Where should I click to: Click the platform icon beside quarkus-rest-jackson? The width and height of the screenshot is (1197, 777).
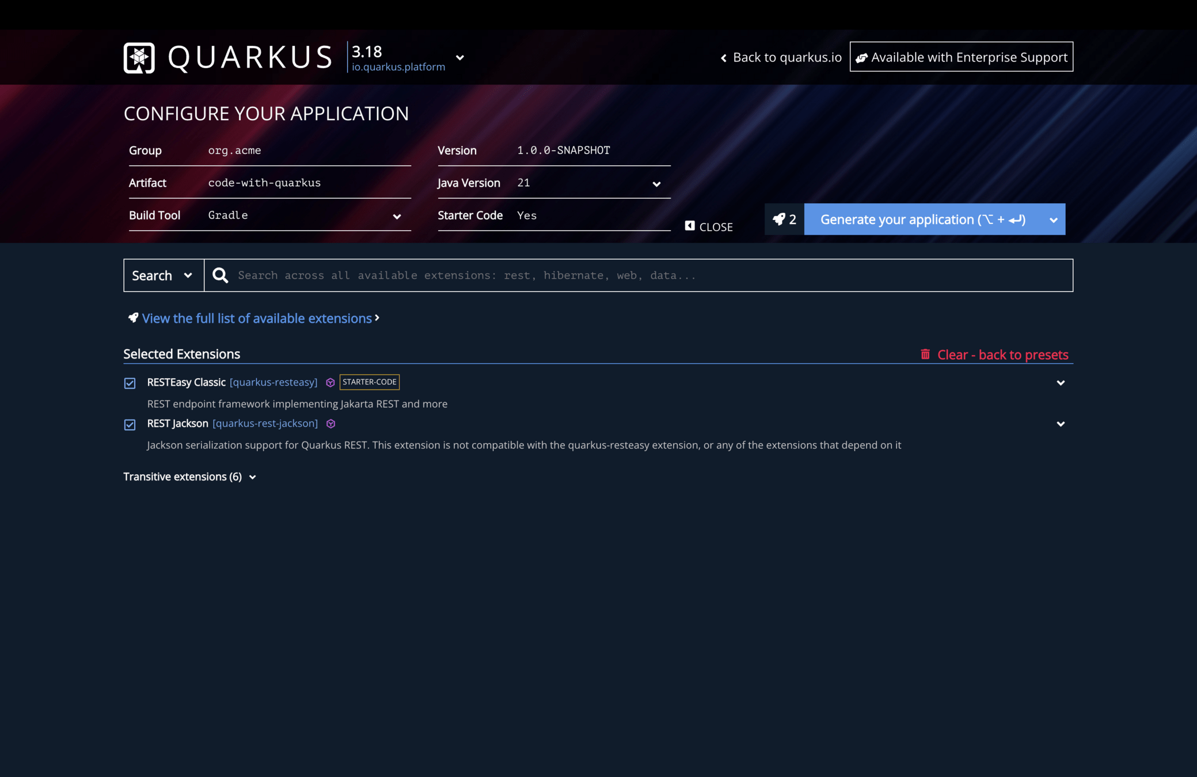click(331, 424)
